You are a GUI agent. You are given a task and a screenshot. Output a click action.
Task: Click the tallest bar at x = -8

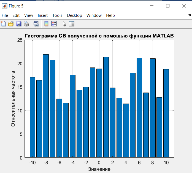pyautogui.click(x=46, y=106)
